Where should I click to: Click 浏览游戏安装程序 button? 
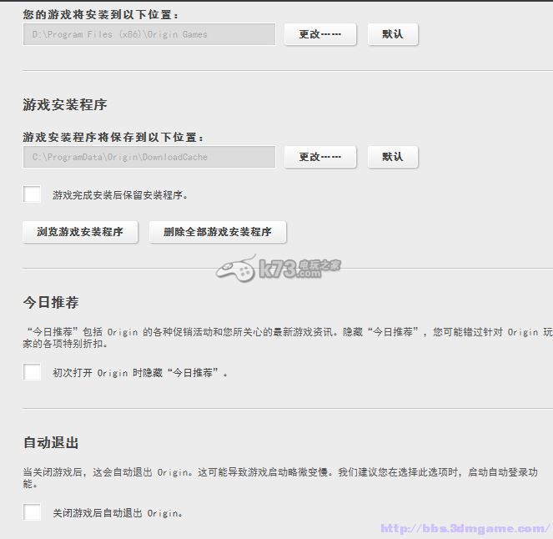[x=80, y=232]
